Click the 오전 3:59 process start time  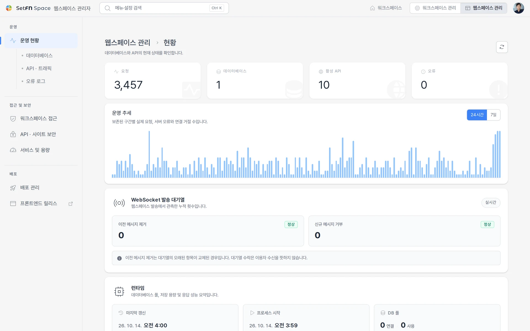tap(286, 325)
